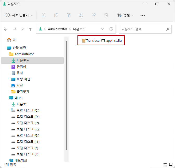Open 바탕 화면 under Administrator folder
The height and width of the screenshot is (168, 175).
pyautogui.click(x=21, y=79)
